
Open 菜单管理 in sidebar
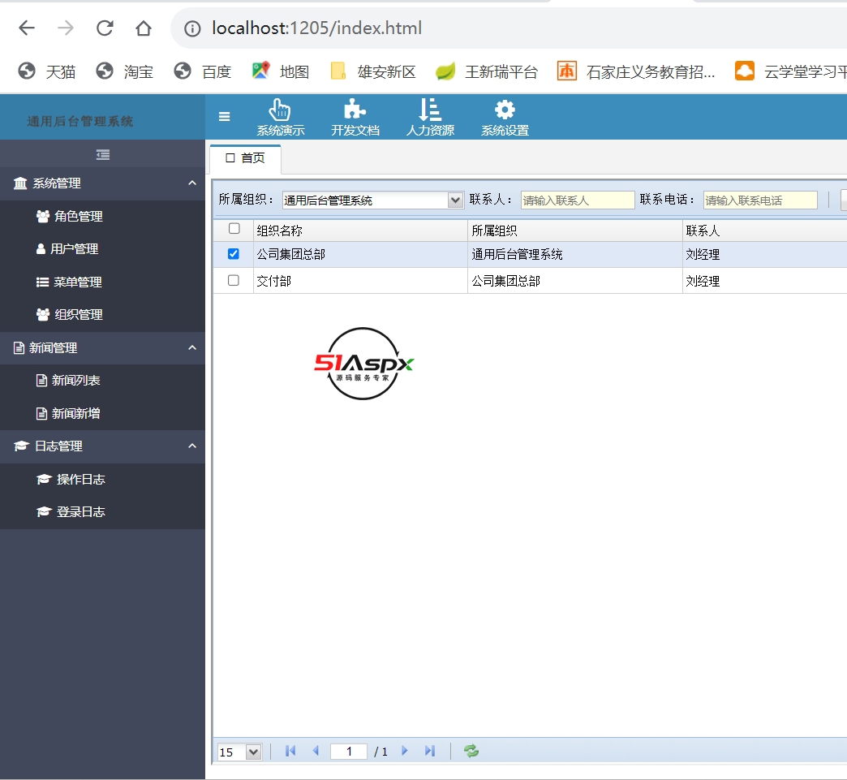[x=103, y=282]
